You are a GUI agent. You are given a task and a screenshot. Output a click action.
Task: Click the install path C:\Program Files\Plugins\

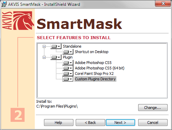[x=57, y=106]
